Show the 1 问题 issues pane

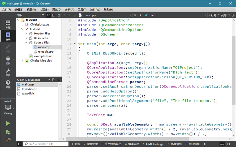point(76,144)
